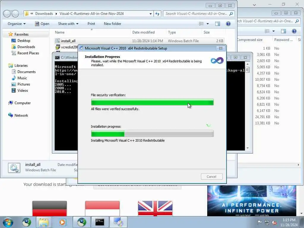Select the vcredist file row icon
Screen dimensions: 304x228
coord(57,47)
